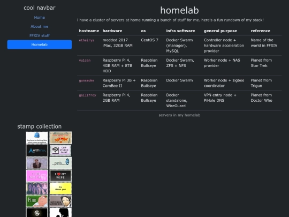
Task: Click the 'cool navbar' heading
Action: pyautogui.click(x=40, y=8)
